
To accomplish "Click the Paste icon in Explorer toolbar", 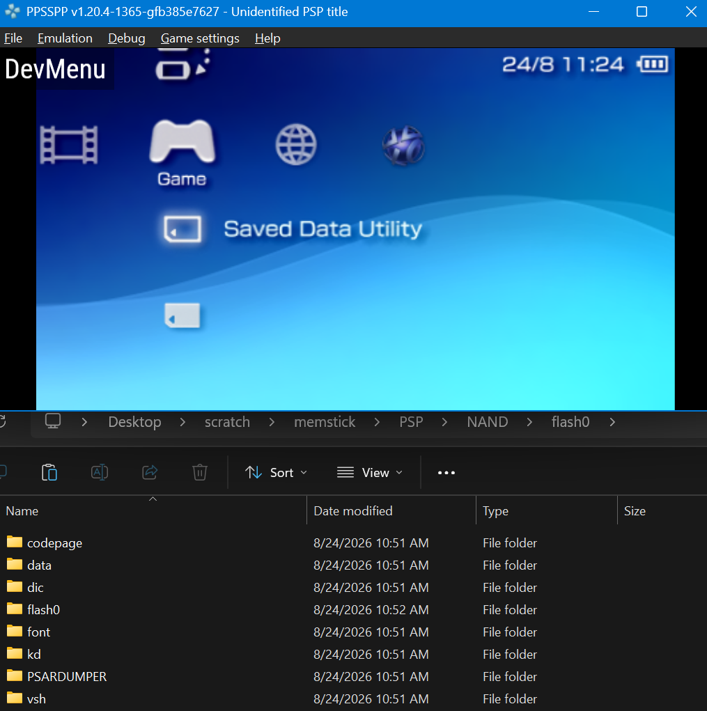I will click(49, 472).
